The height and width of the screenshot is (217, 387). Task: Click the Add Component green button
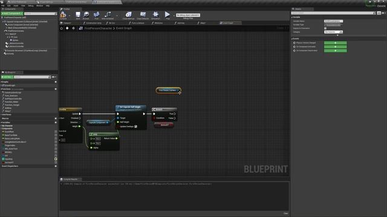pyautogui.click(x=12, y=13)
